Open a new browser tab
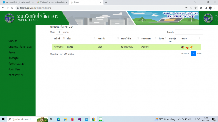This screenshot has height=122, width=218. tap(106, 2)
